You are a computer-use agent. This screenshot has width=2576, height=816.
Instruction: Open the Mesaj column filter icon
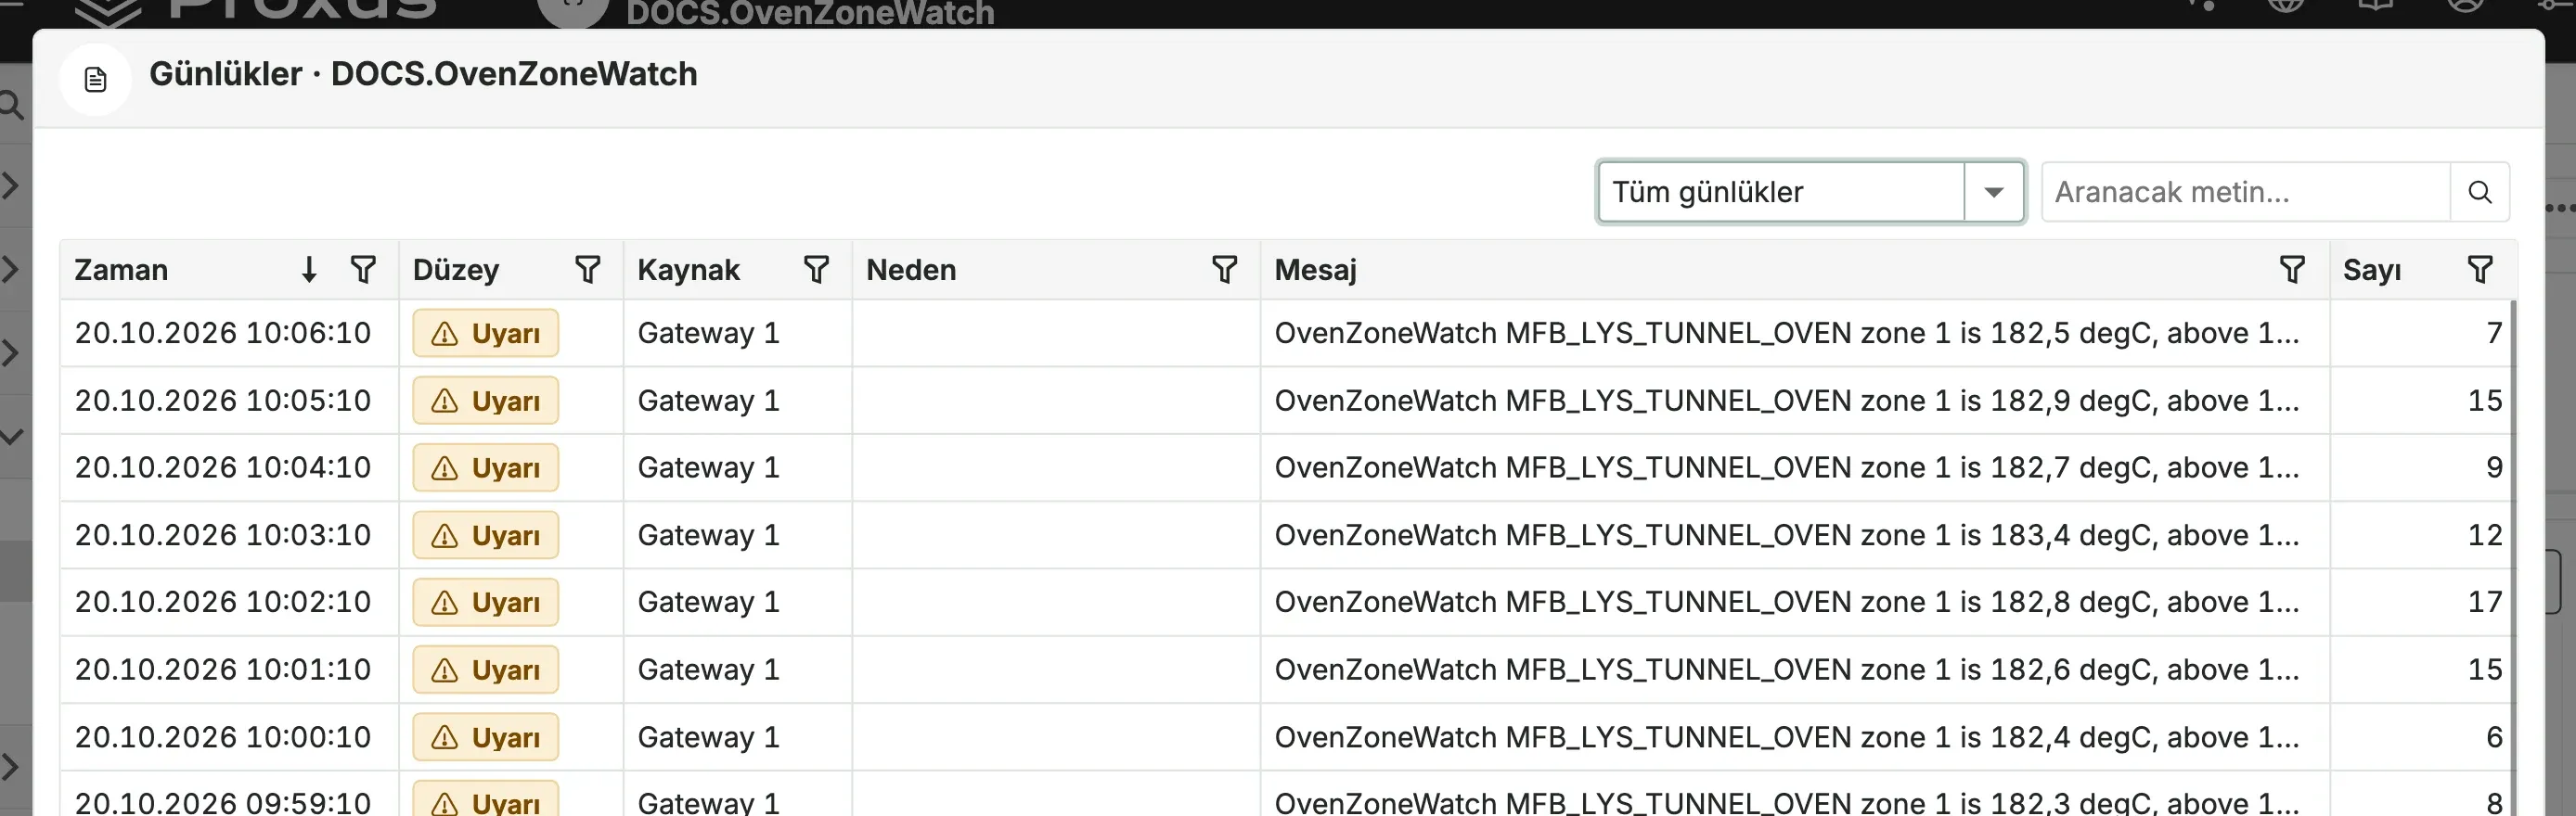tap(2292, 270)
